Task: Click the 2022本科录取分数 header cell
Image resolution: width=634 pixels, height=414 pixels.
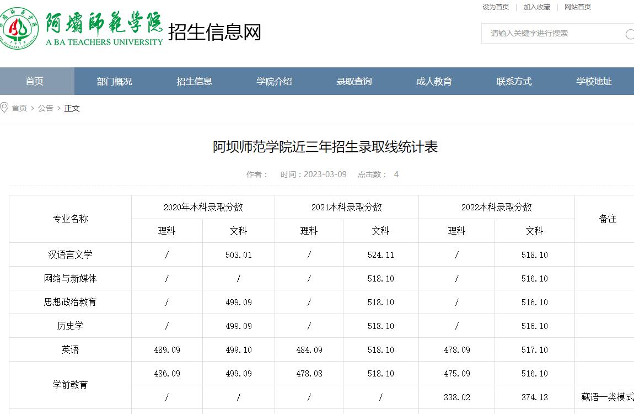Action: [x=497, y=207]
